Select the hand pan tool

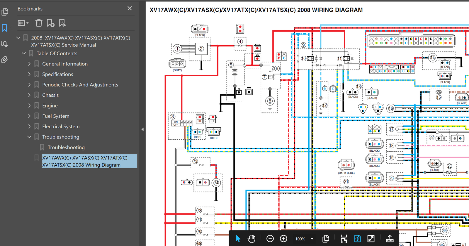(x=252, y=239)
